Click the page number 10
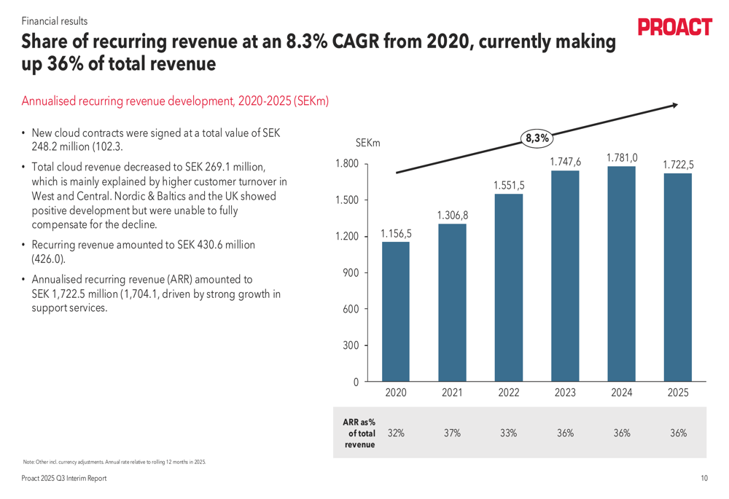 [x=703, y=479]
